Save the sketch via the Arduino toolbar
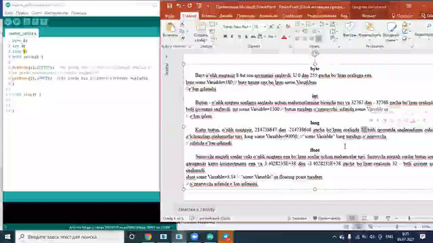 (44, 22)
